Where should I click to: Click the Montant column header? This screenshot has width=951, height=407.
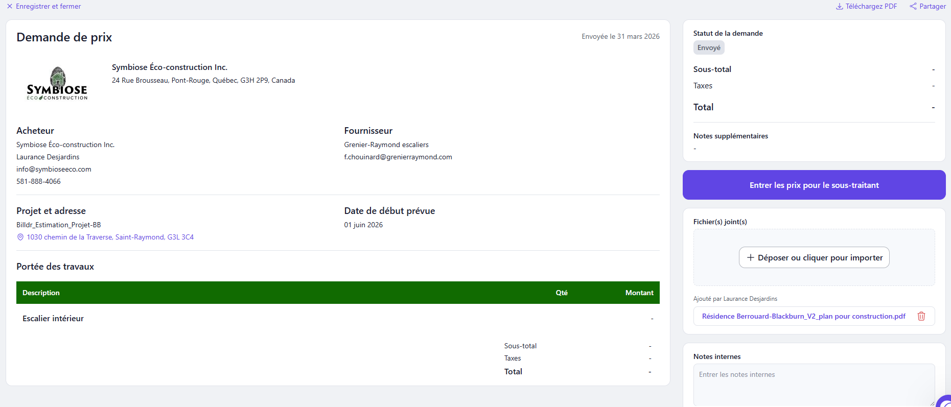click(x=639, y=293)
